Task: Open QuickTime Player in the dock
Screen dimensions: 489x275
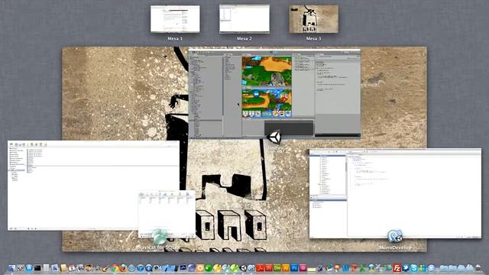Action: point(149,268)
